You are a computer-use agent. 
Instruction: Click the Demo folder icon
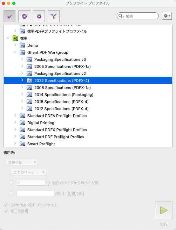(22, 45)
